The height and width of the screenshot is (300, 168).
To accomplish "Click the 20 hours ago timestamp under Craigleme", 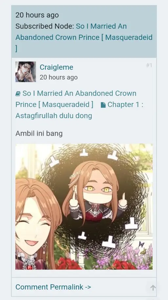I will [x=59, y=77].
